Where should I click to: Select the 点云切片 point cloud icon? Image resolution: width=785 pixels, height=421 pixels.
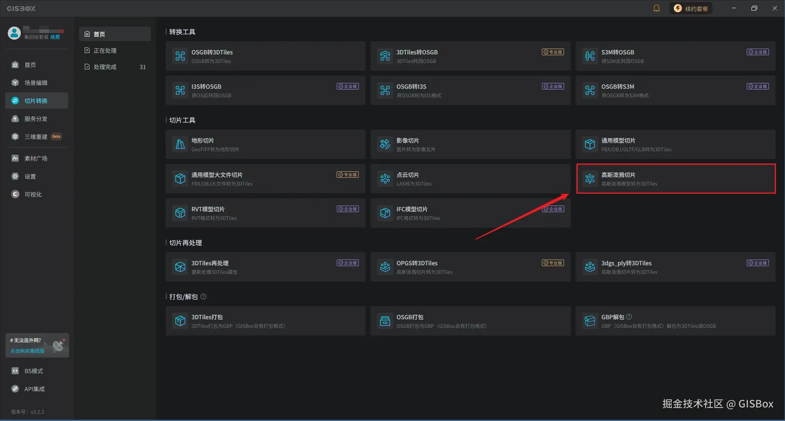pos(385,179)
